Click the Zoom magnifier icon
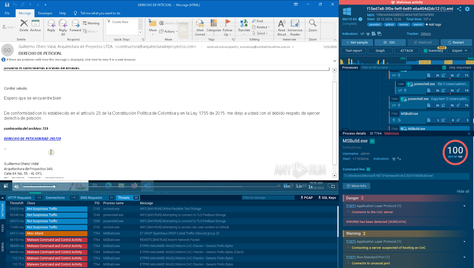This screenshot has height=268, width=474. (313, 23)
